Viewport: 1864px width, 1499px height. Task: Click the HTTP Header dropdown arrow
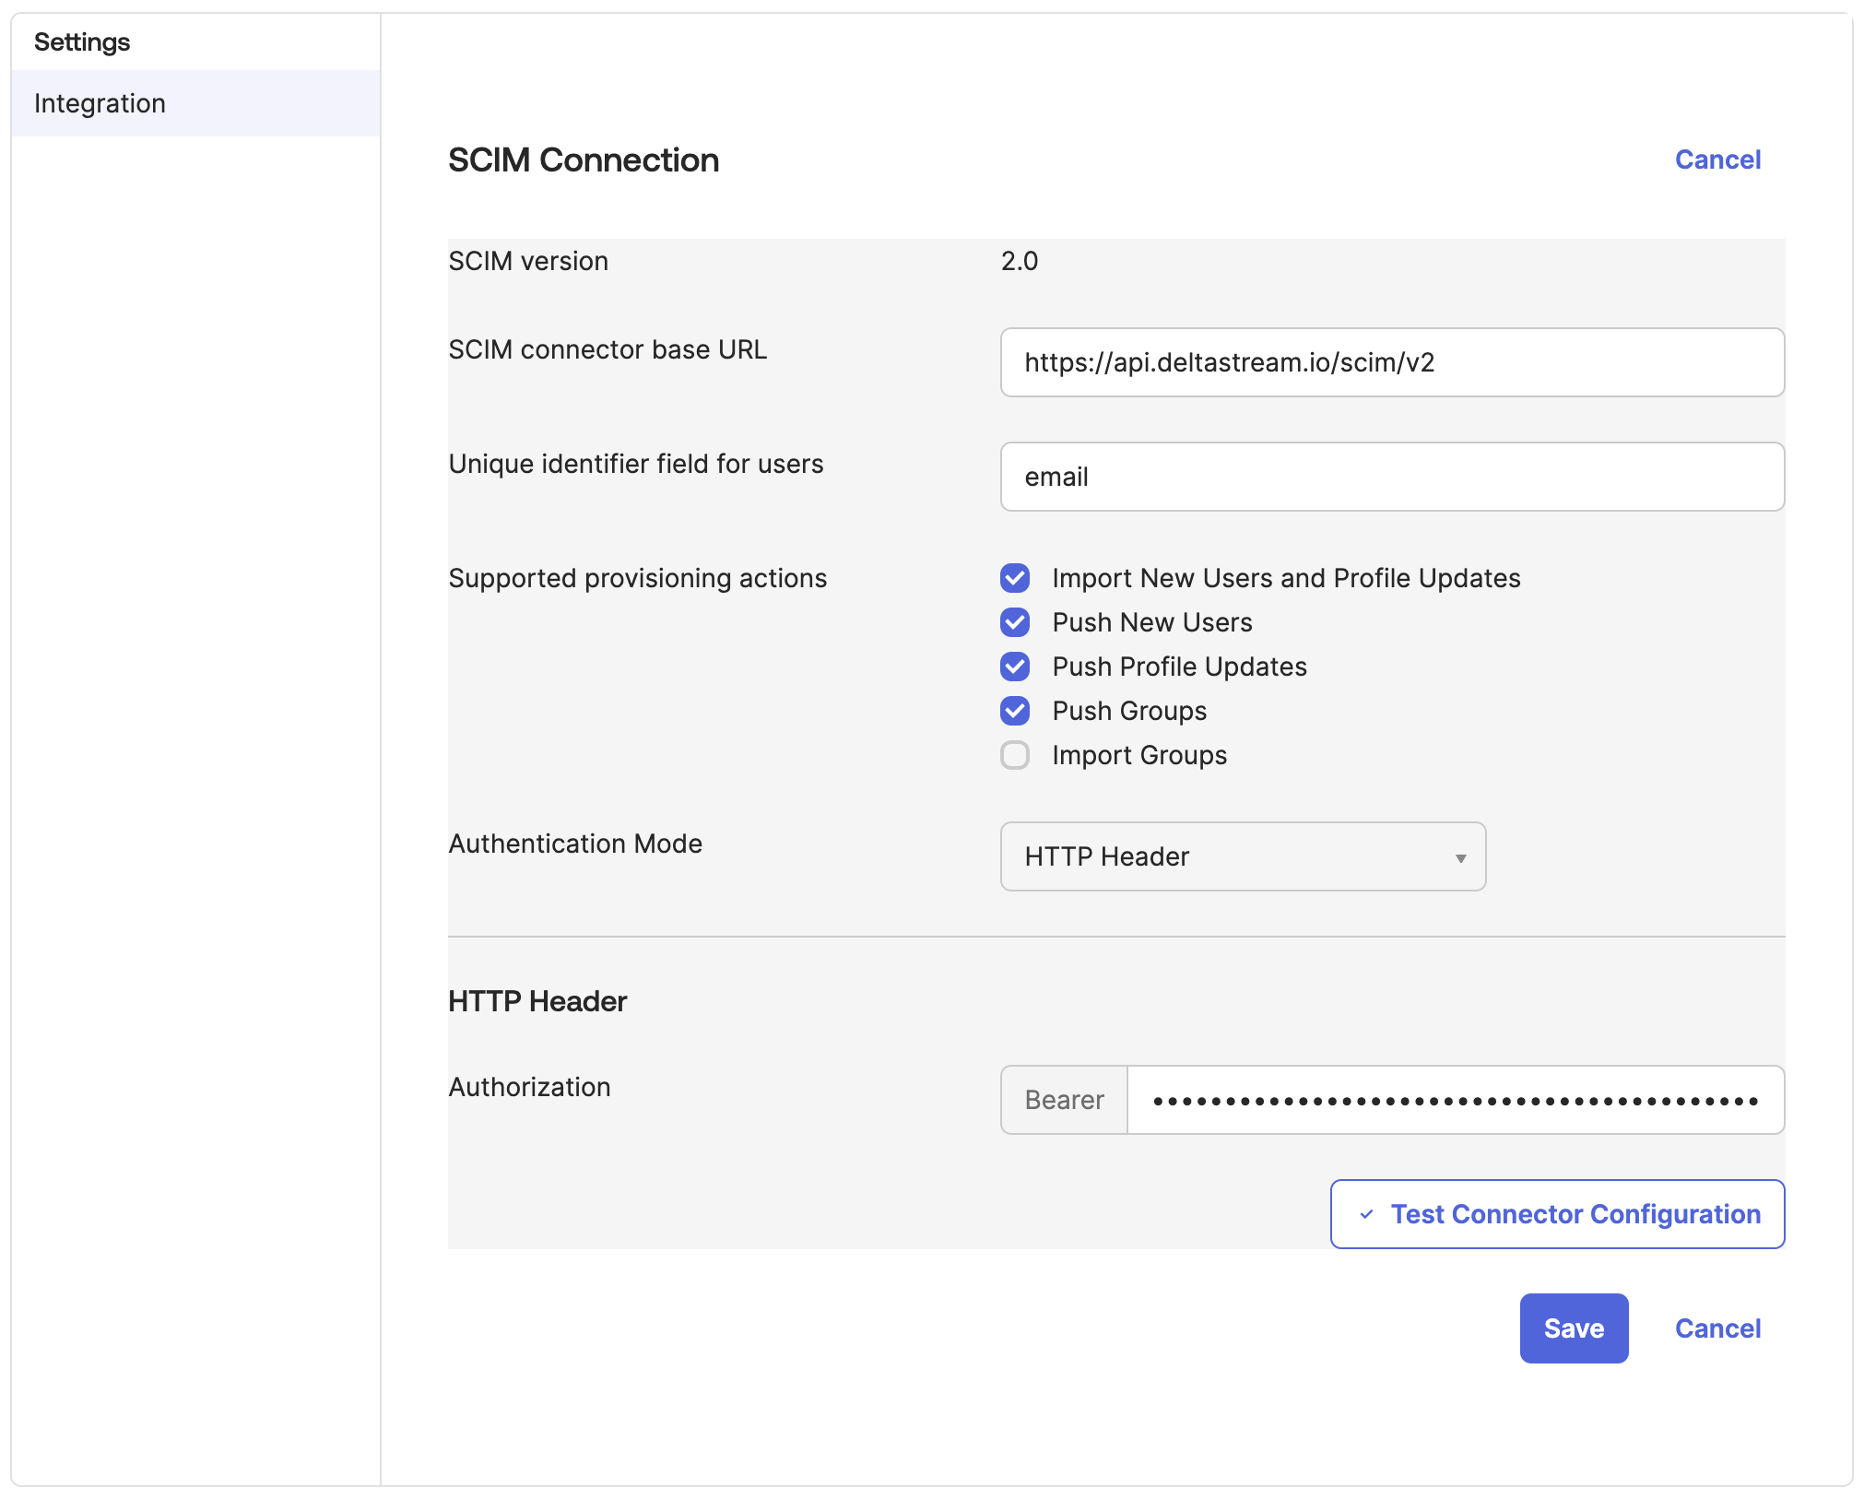coord(1460,858)
